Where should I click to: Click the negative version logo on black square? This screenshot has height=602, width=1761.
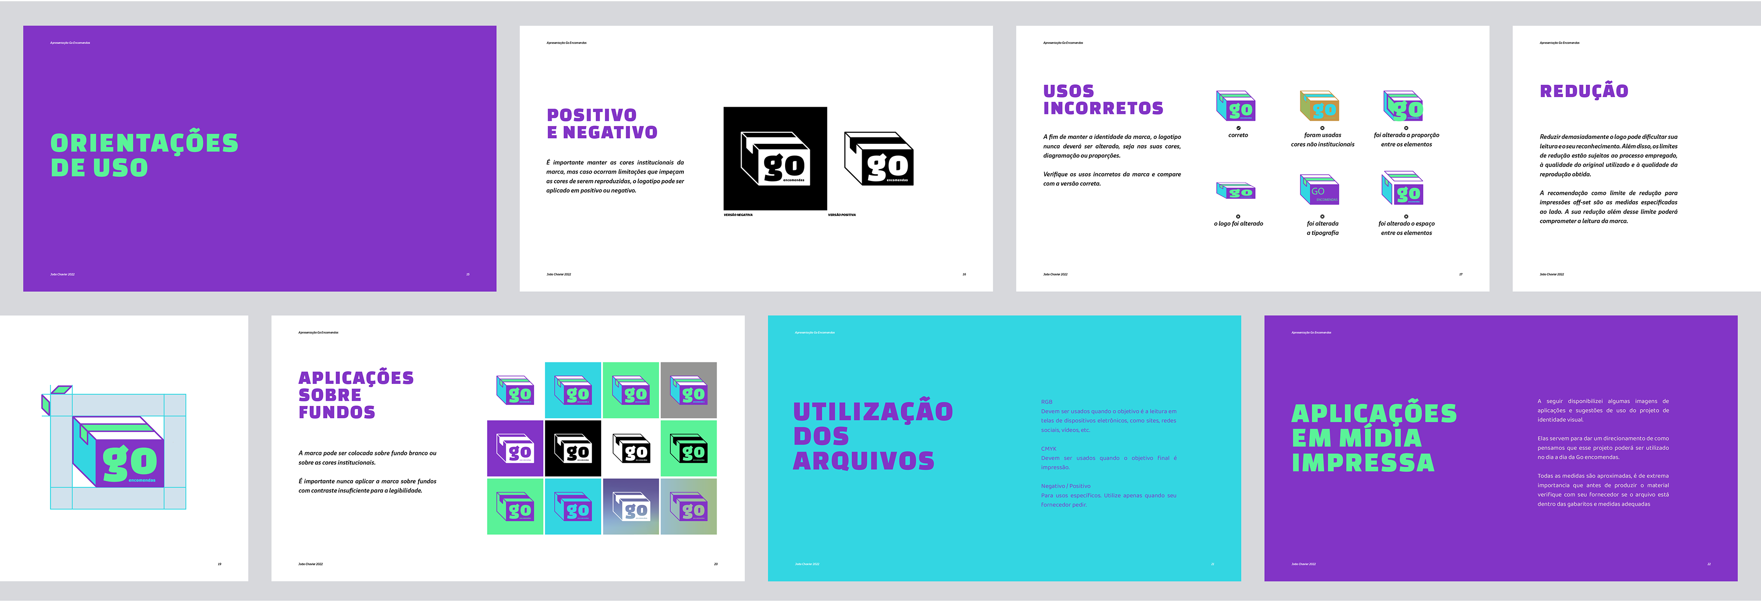point(775,159)
